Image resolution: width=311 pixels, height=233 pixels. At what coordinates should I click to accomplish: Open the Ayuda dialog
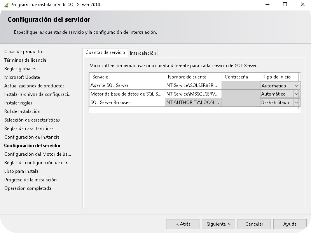(x=290, y=224)
